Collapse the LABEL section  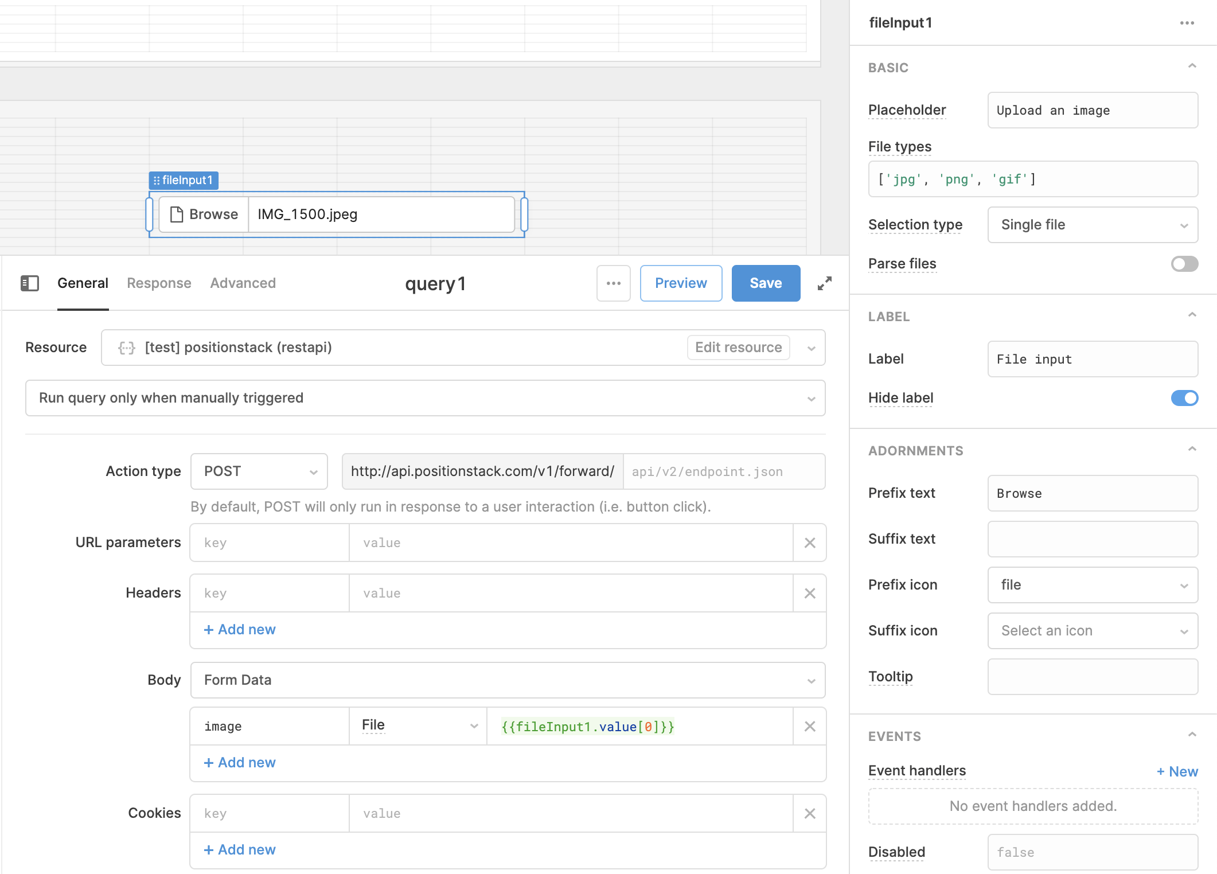(x=1192, y=315)
